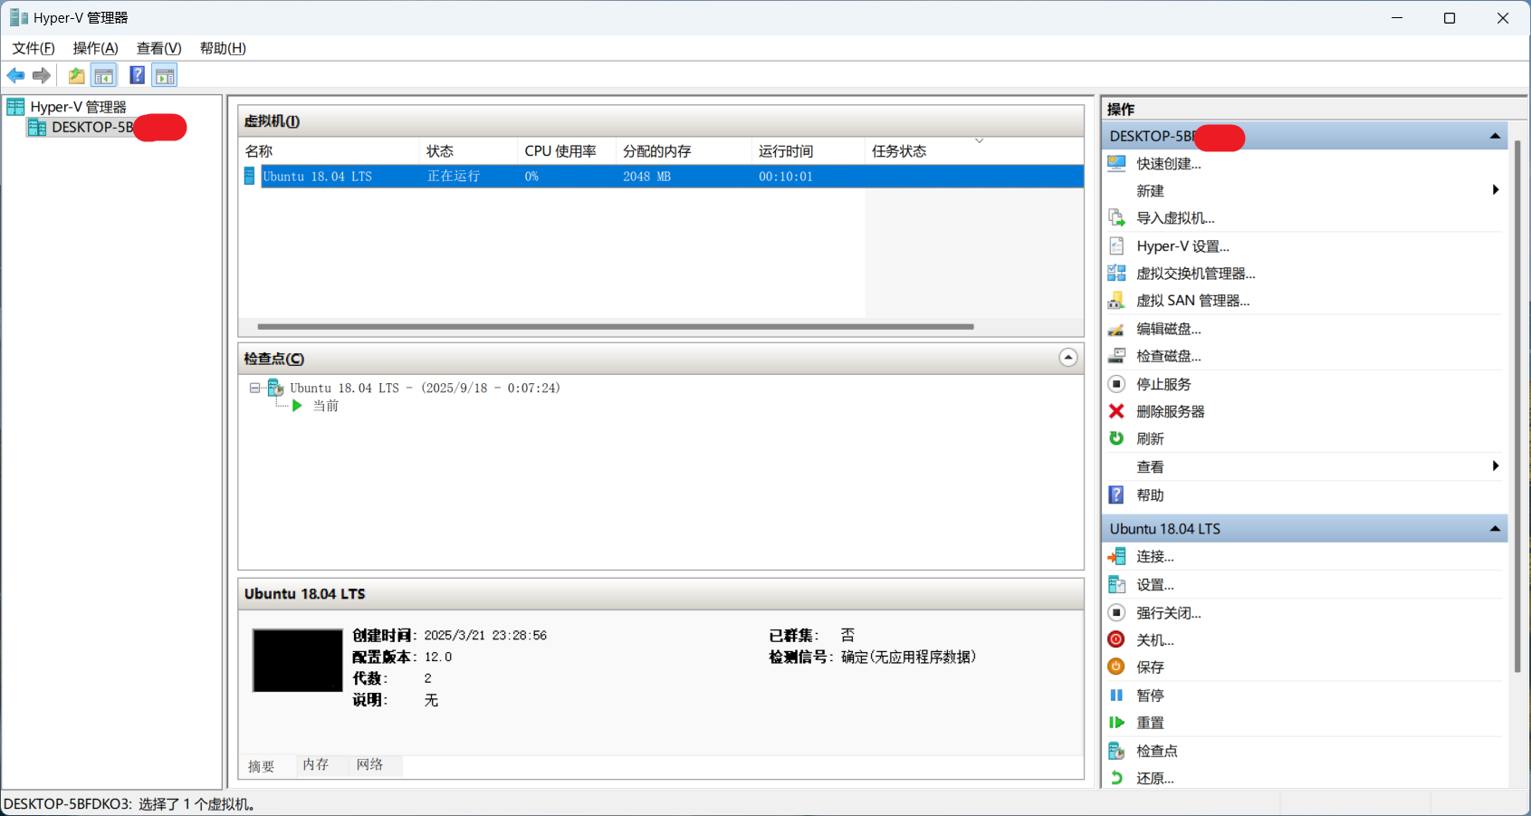The image size is (1531, 816).
Task: Click the red X 删除服务器 icon
Action: click(1116, 411)
